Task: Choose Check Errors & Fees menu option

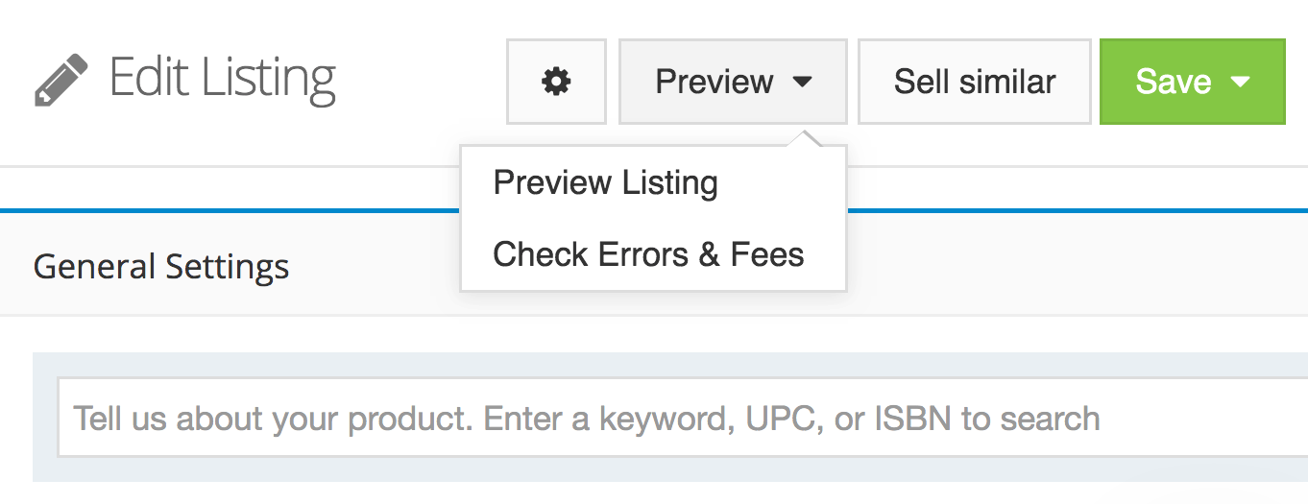Action: coord(648,254)
